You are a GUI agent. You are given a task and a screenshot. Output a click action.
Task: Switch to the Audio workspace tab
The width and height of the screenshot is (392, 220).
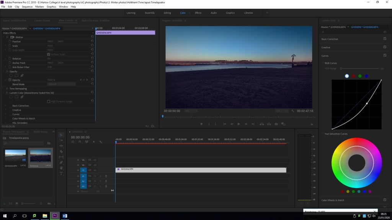click(214, 13)
